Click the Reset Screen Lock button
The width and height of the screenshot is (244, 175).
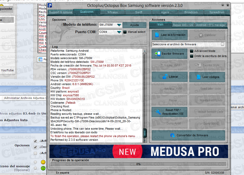[x=207, y=112]
